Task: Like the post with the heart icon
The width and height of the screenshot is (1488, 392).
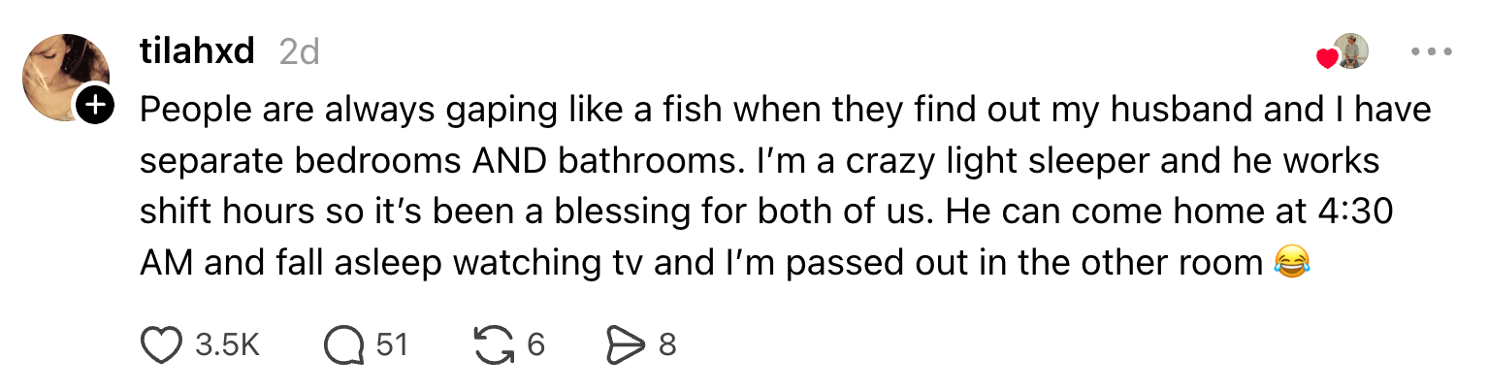Action: point(162,344)
